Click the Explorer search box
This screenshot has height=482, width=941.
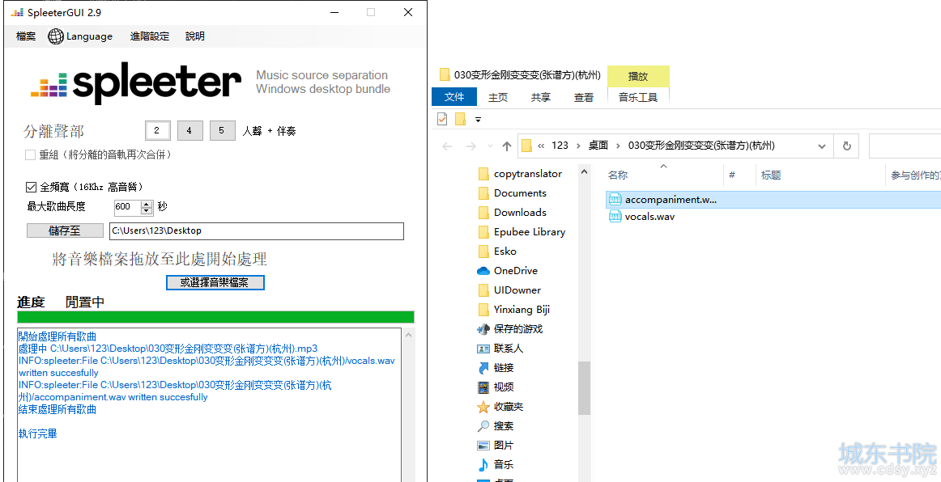(905, 146)
